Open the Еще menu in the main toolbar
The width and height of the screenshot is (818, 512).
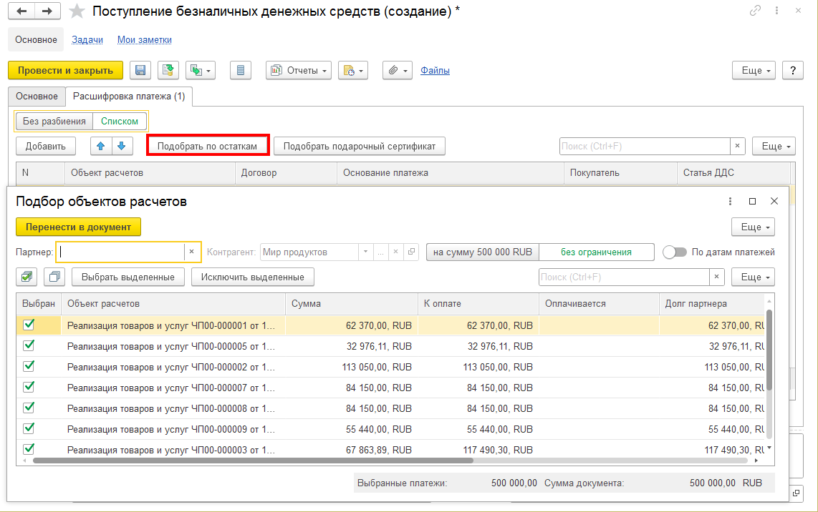pyautogui.click(x=753, y=70)
